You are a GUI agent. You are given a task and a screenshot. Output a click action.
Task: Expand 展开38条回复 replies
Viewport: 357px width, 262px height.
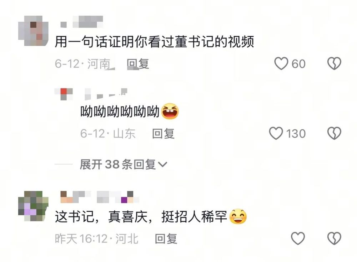[124, 164]
